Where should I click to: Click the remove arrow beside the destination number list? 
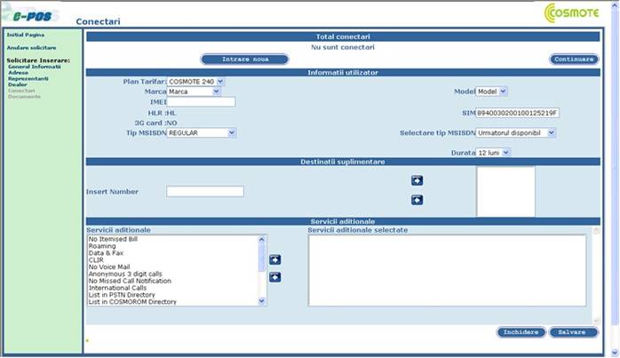pyautogui.click(x=417, y=200)
